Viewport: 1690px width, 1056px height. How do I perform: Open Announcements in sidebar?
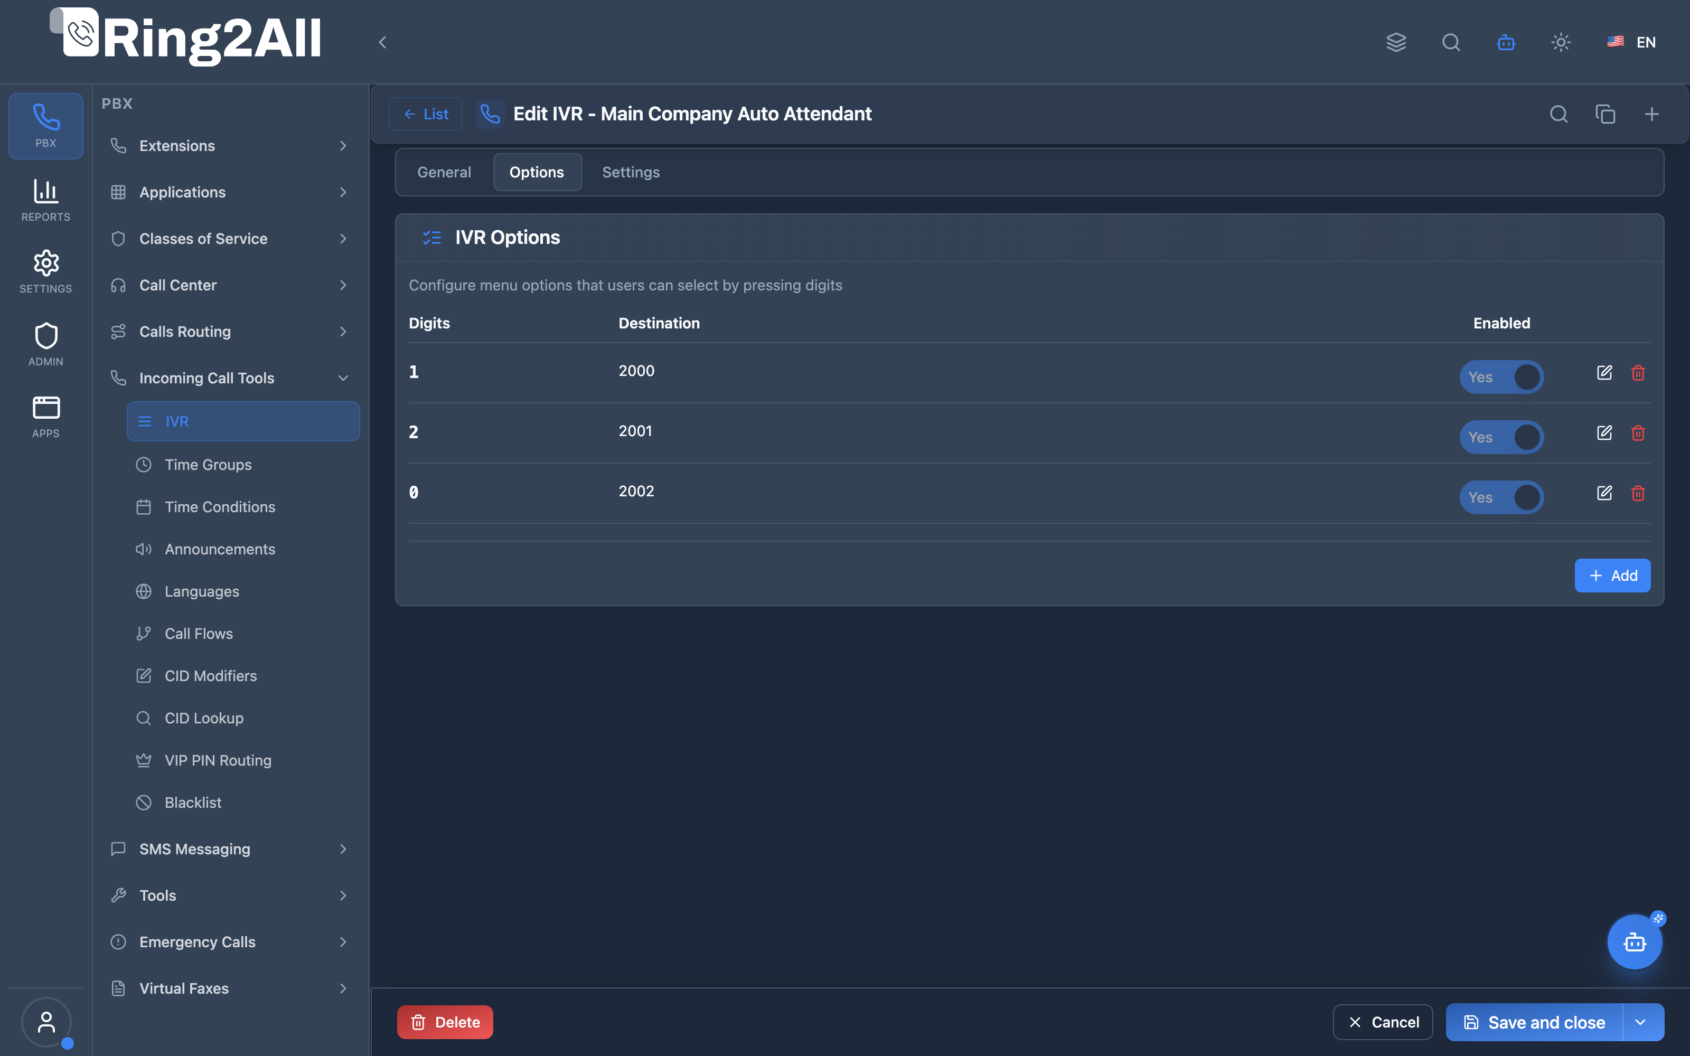243,549
